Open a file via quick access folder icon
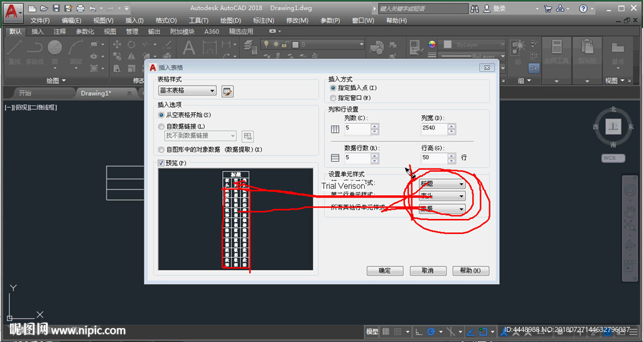The image size is (643, 342). [x=45, y=8]
